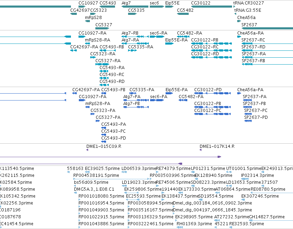Select transcript CG5327-RA label

[x=108, y=61]
